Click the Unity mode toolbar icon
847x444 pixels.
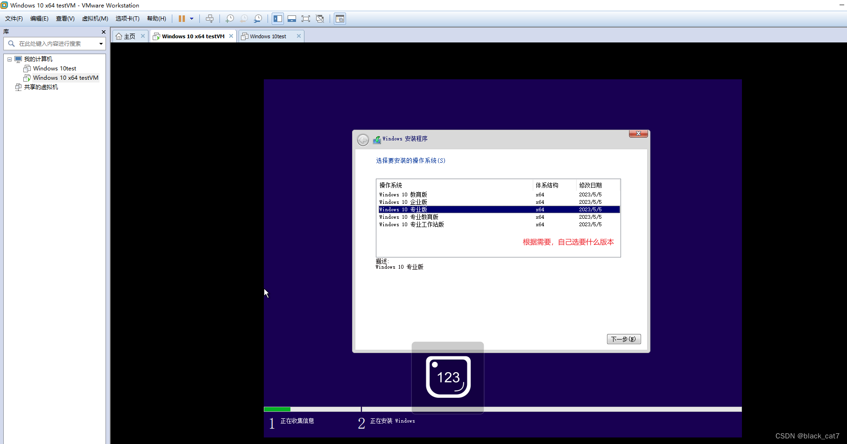320,19
